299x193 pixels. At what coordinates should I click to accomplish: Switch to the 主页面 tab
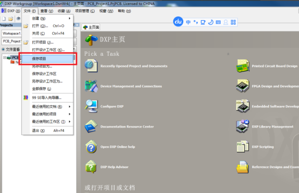(91, 27)
